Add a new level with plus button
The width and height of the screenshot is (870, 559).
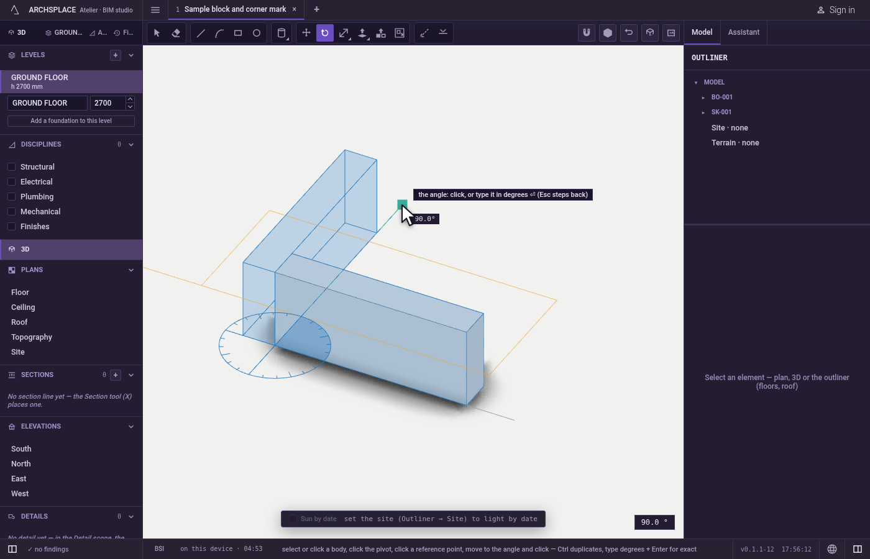pos(116,55)
